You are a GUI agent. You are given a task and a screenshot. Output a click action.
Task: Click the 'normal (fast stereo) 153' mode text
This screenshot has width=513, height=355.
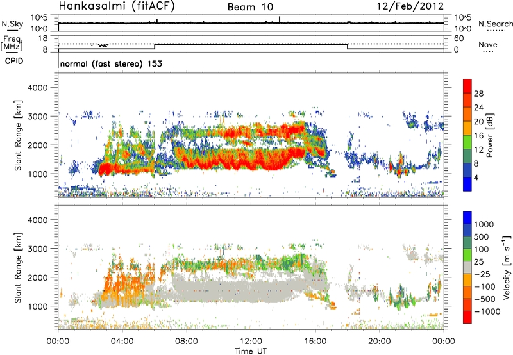point(111,63)
